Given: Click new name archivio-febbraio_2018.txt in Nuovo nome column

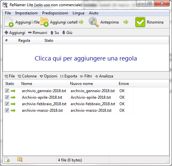Looking at the screenshot, I should pos(93,104).
